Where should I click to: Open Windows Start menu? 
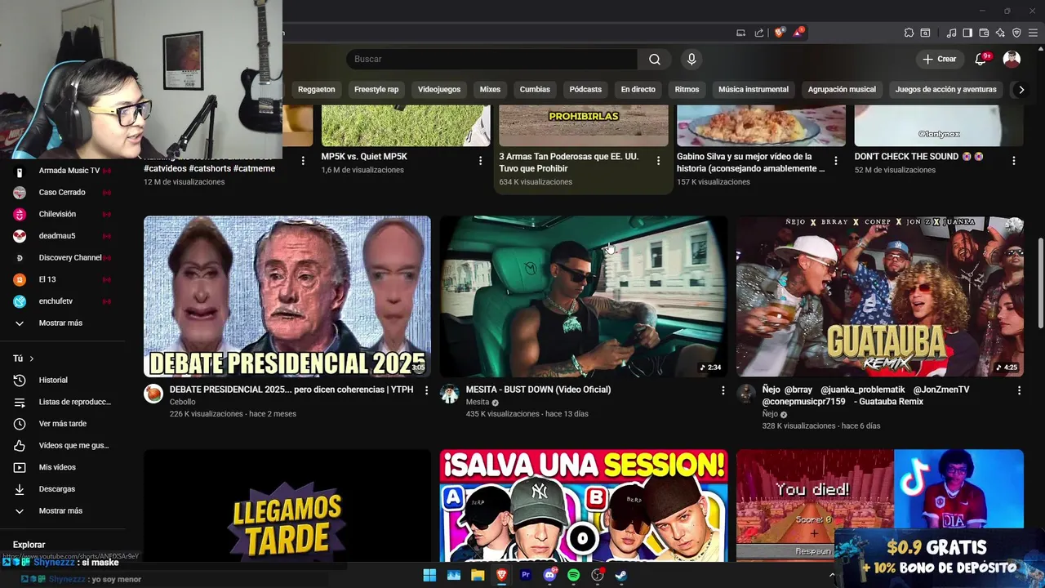429,575
